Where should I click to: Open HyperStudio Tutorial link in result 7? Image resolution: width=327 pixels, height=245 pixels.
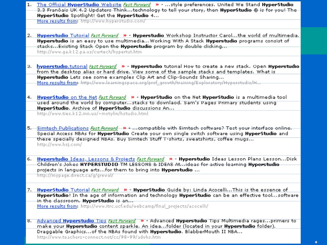tap(63, 190)
